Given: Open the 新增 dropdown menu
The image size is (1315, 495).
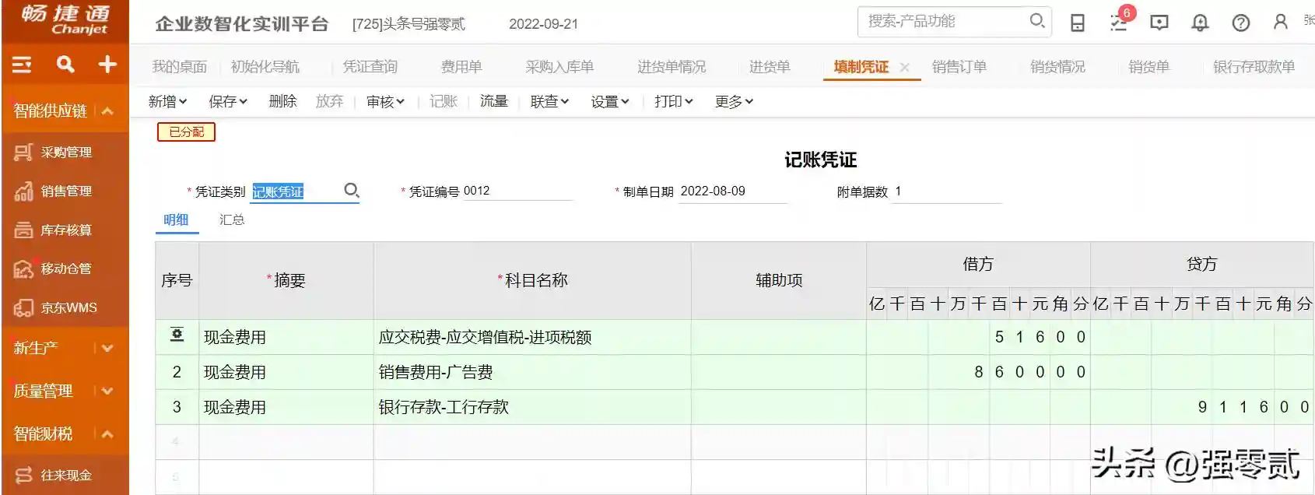Looking at the screenshot, I should click(x=167, y=101).
